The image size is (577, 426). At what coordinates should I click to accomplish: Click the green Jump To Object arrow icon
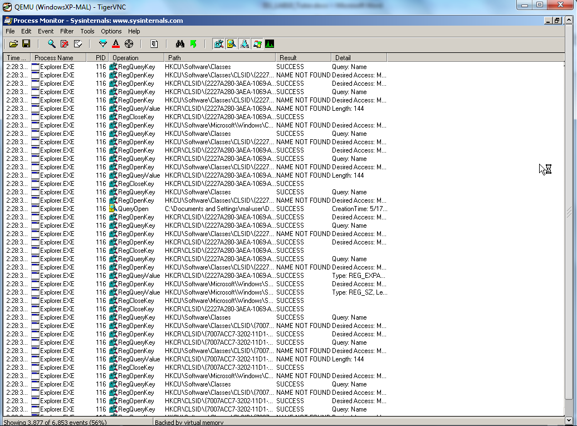tap(193, 44)
